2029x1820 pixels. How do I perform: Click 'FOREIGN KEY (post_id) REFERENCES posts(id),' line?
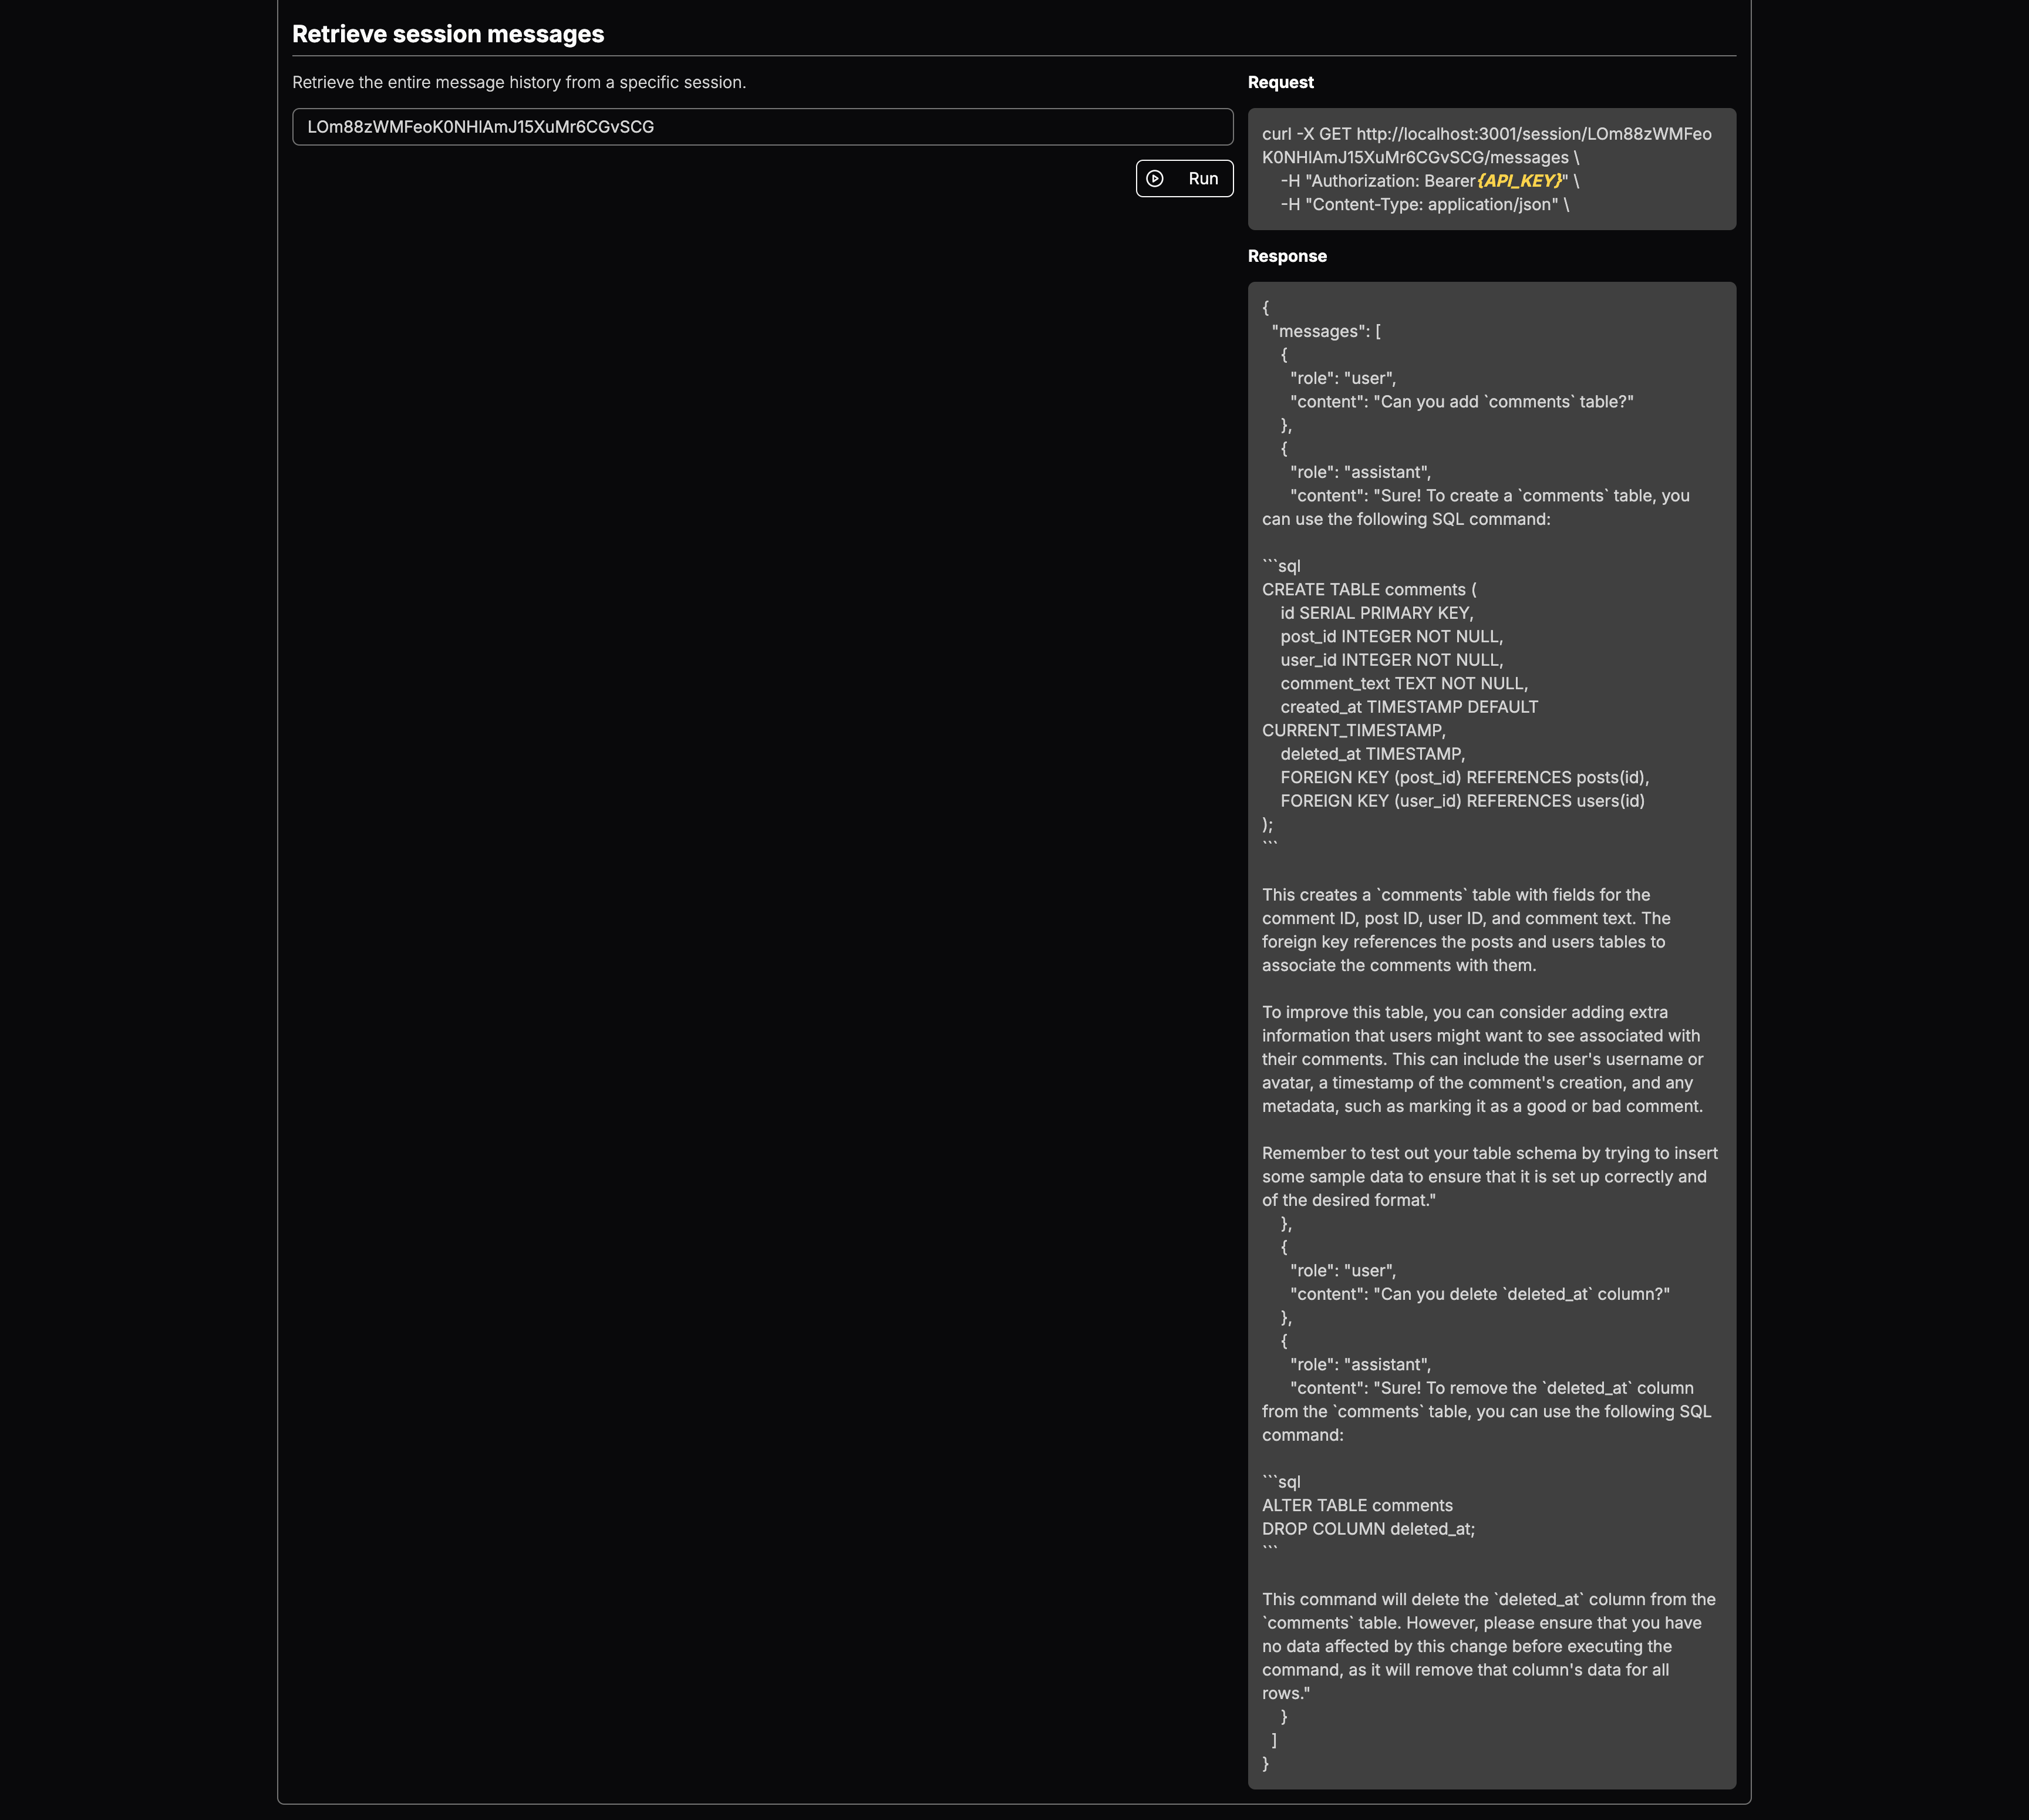pos(1464,778)
